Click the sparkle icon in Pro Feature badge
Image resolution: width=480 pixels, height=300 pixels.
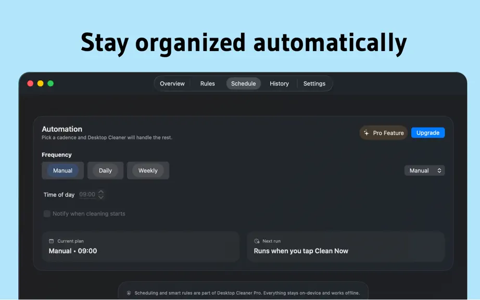pos(366,133)
